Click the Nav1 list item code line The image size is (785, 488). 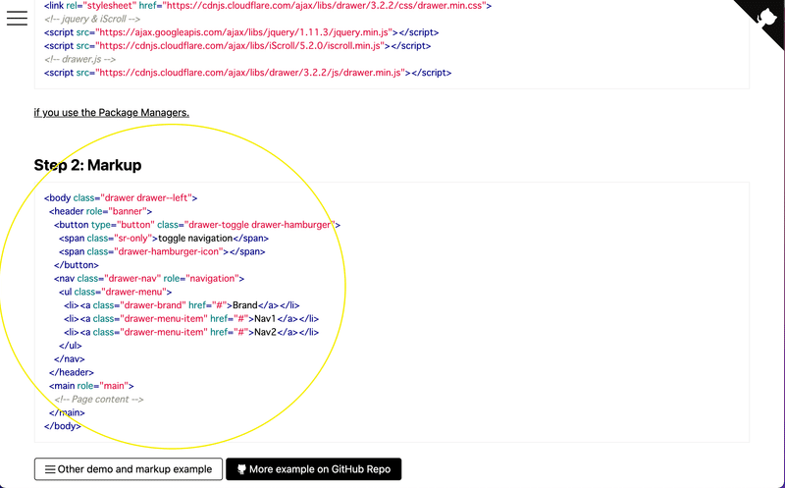(191, 319)
